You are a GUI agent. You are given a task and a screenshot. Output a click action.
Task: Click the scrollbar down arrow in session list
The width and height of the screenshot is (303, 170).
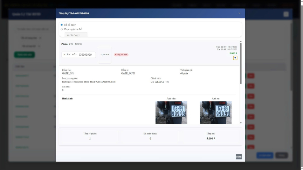(x=241, y=123)
